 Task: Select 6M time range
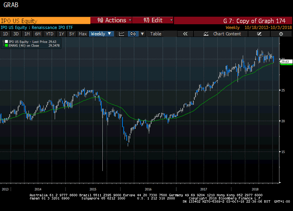coord(38,34)
